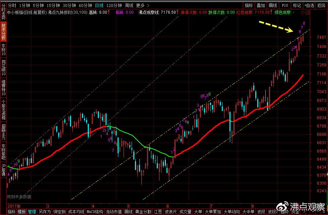
Task: Click the 红色观察: 7176.58 readout
Action: (253, 12)
